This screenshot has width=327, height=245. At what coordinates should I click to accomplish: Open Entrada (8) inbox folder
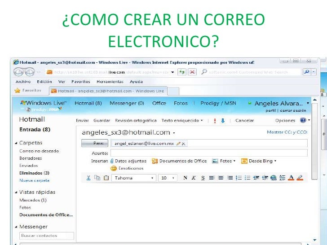pyautogui.click(x=35, y=129)
